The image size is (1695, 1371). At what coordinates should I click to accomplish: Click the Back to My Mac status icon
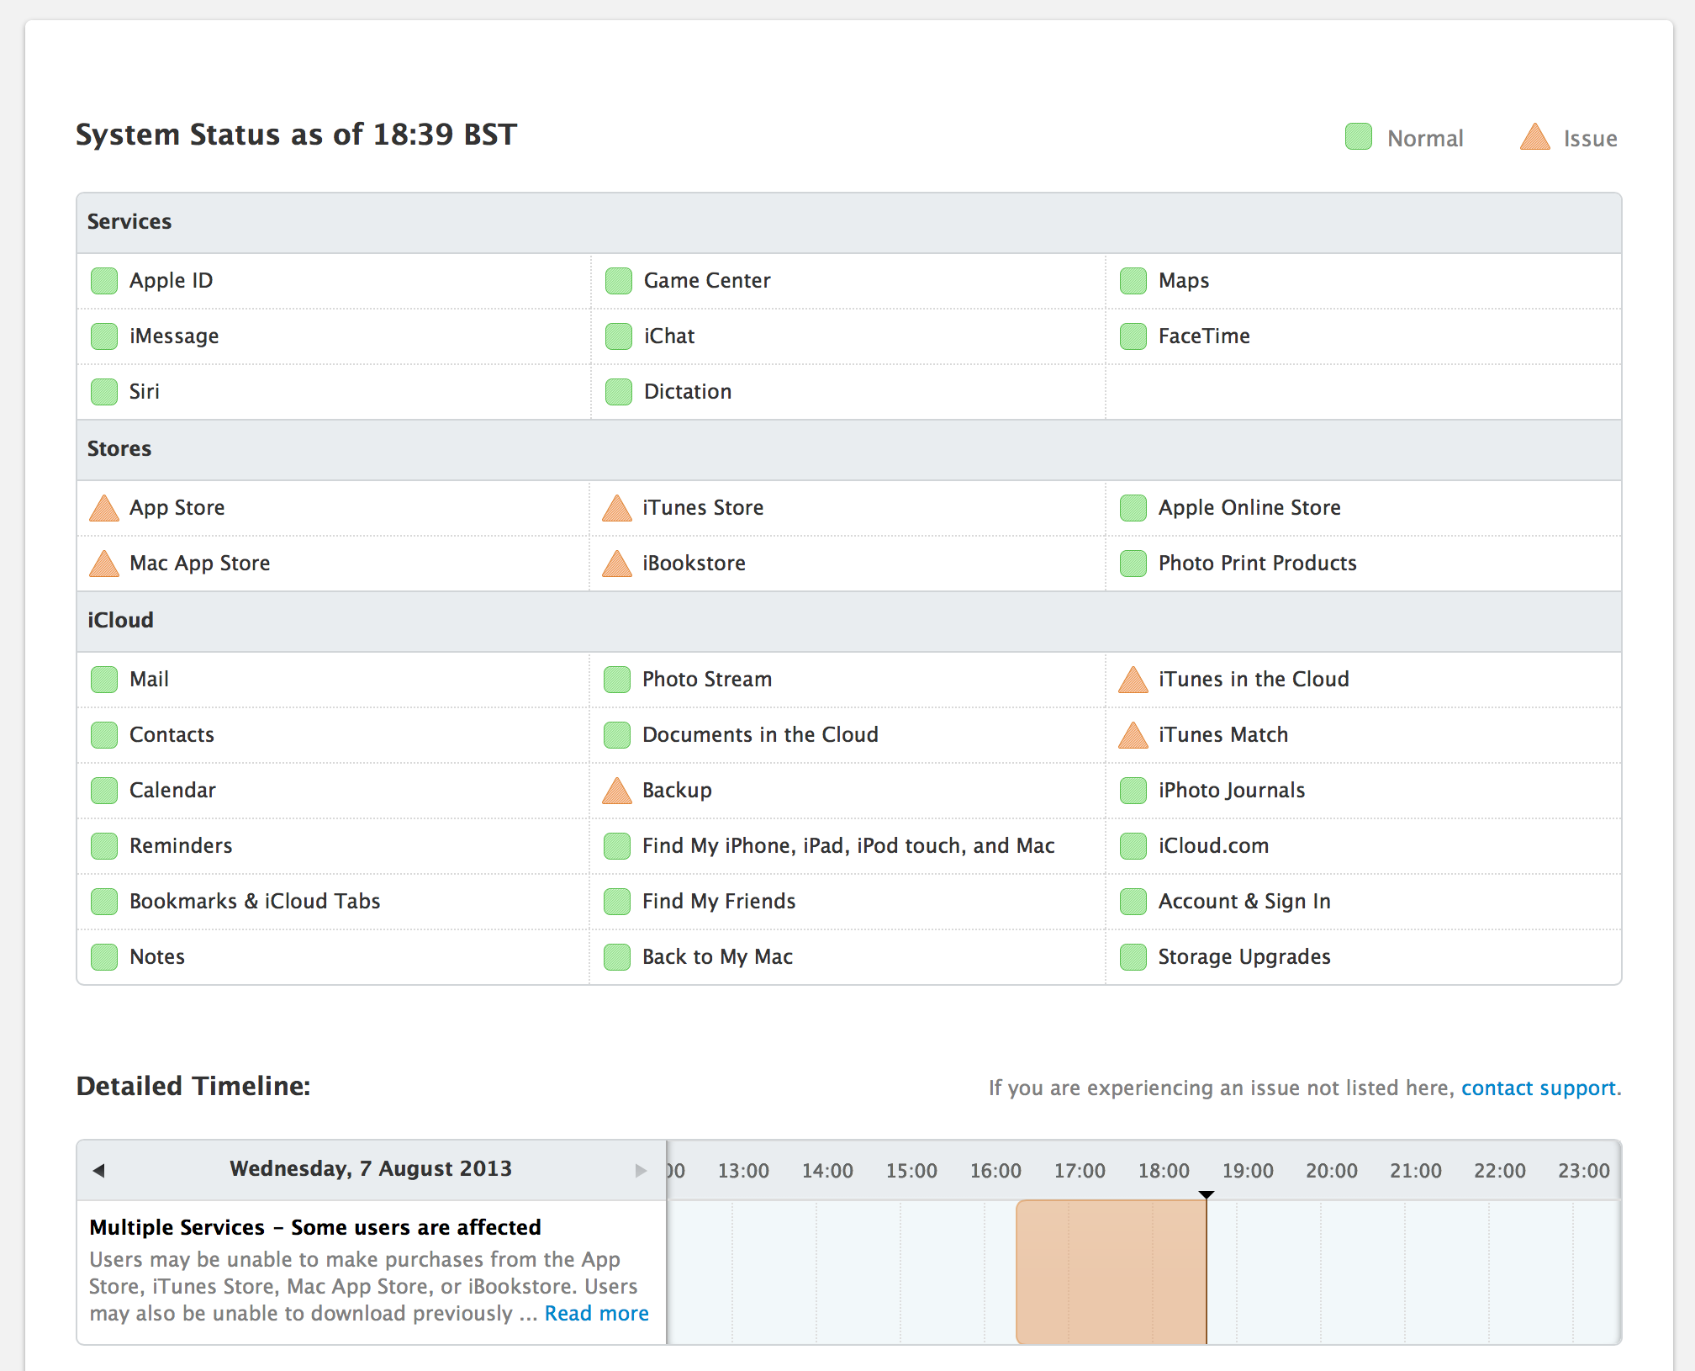click(617, 957)
